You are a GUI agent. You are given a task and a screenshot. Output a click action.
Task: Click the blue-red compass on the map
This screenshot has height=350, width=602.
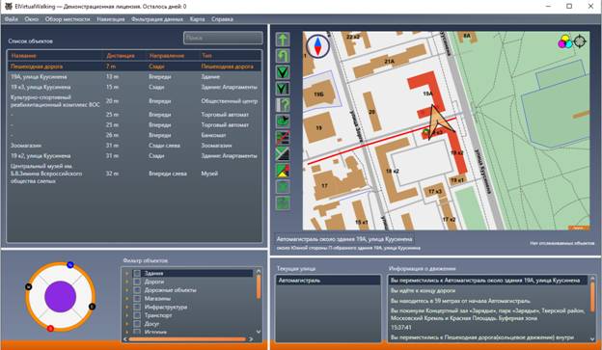[x=318, y=46]
